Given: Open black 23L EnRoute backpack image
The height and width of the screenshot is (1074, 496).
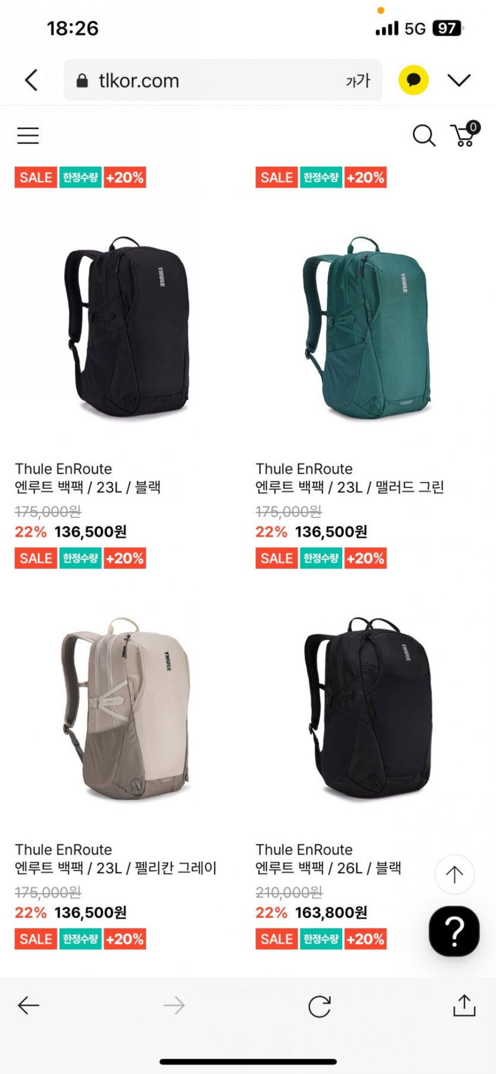Looking at the screenshot, I should point(127,326).
